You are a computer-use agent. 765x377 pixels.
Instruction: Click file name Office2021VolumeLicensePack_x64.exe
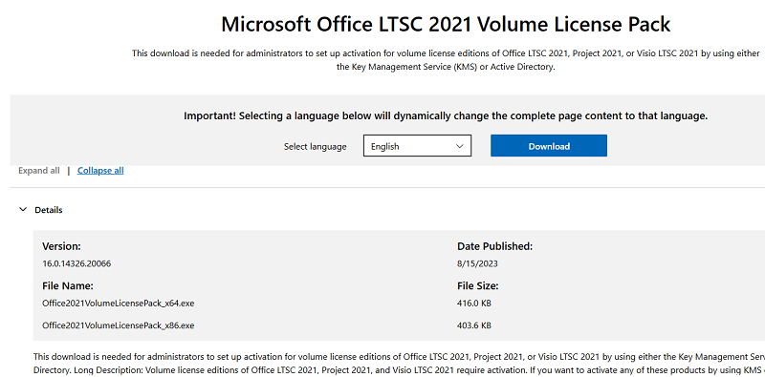point(119,303)
